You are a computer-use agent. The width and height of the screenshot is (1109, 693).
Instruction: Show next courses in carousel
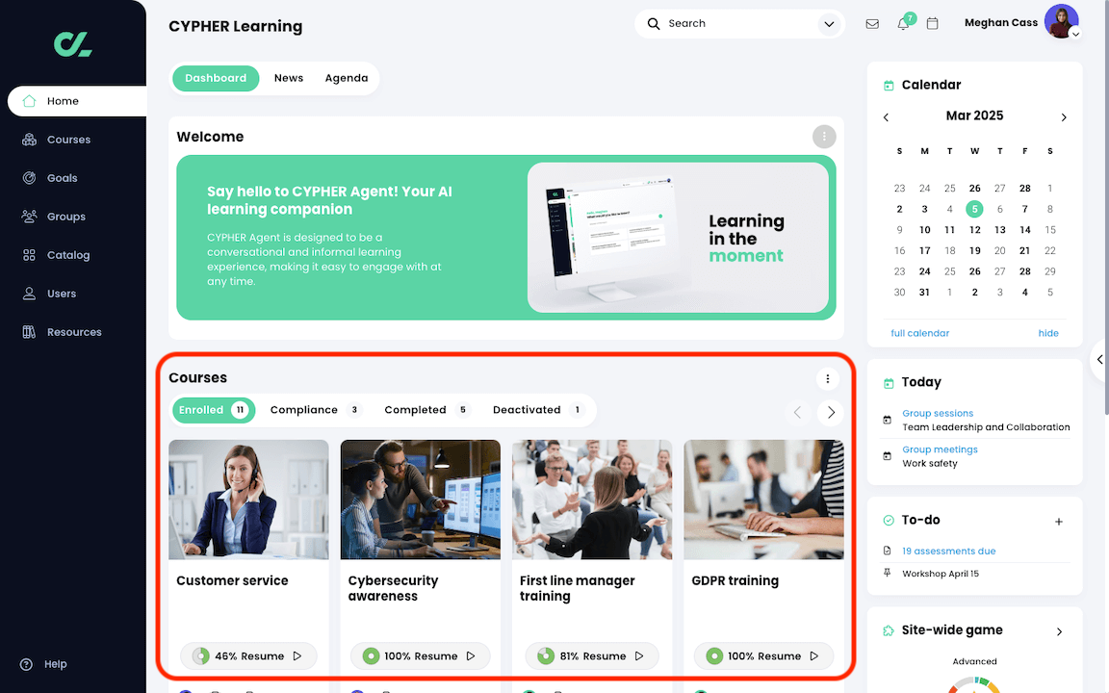pos(831,412)
